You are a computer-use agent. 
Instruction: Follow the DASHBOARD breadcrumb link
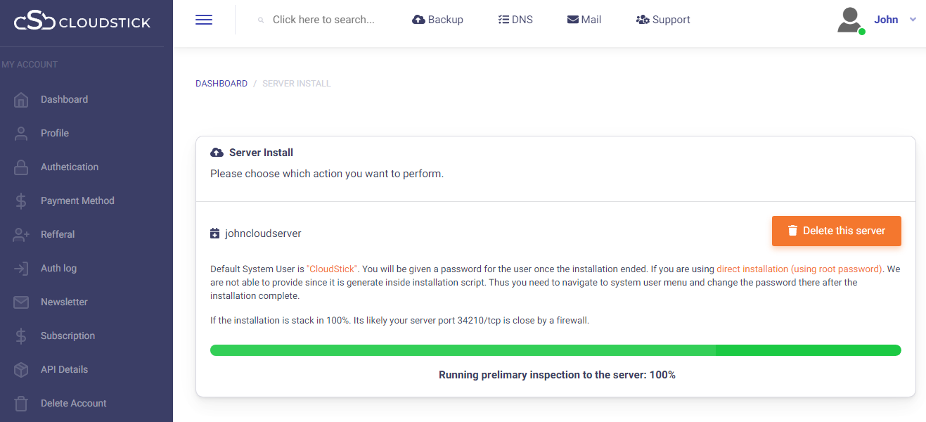[221, 84]
